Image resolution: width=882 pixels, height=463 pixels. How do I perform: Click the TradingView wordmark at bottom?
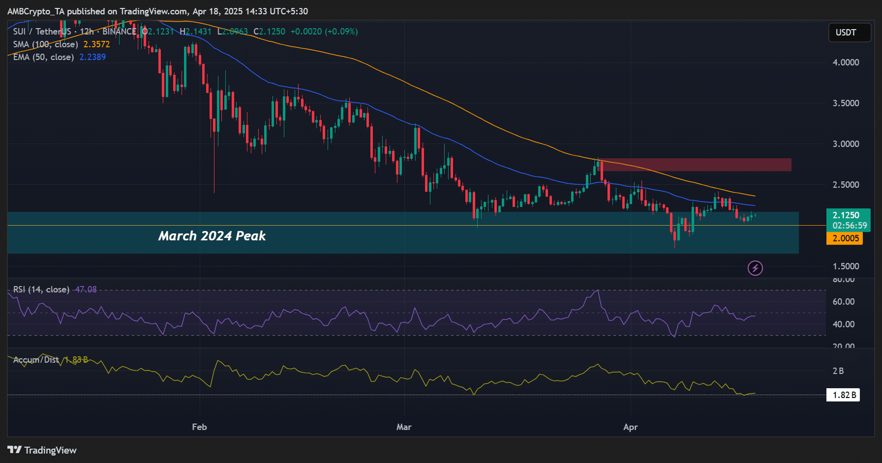pos(50,450)
